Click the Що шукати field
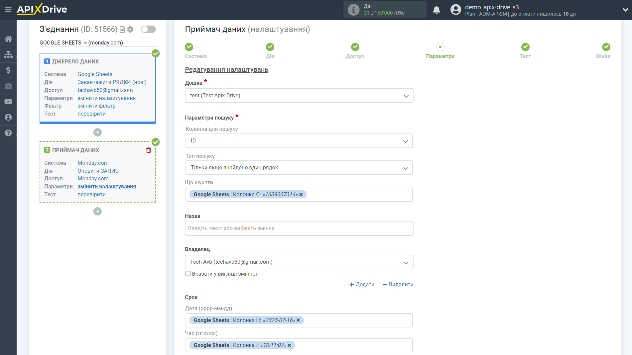Screen dimensions: 632x355 coord(299,195)
